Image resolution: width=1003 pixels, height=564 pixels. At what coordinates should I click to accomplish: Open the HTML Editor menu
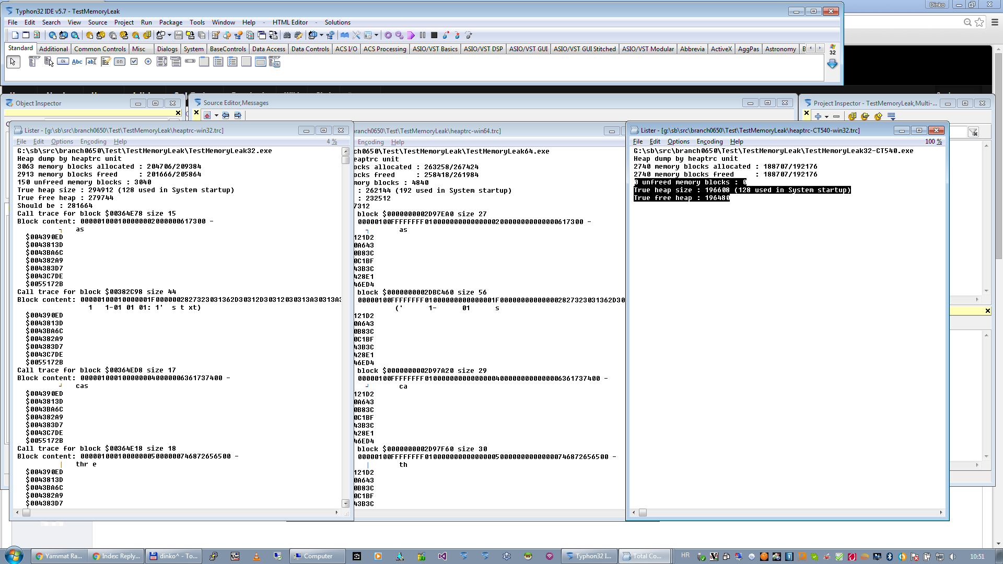tap(290, 22)
